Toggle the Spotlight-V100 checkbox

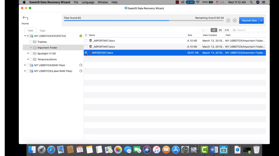[x=31, y=54]
